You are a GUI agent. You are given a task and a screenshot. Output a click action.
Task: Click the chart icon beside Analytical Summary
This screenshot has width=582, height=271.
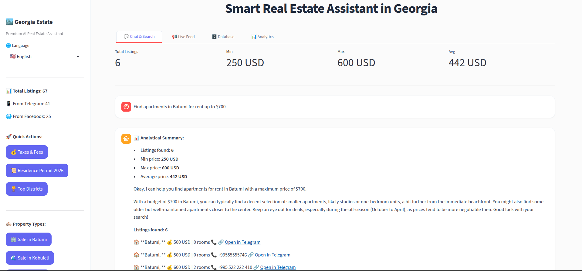136,138
